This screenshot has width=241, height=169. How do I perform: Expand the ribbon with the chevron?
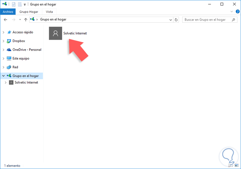click(x=232, y=12)
